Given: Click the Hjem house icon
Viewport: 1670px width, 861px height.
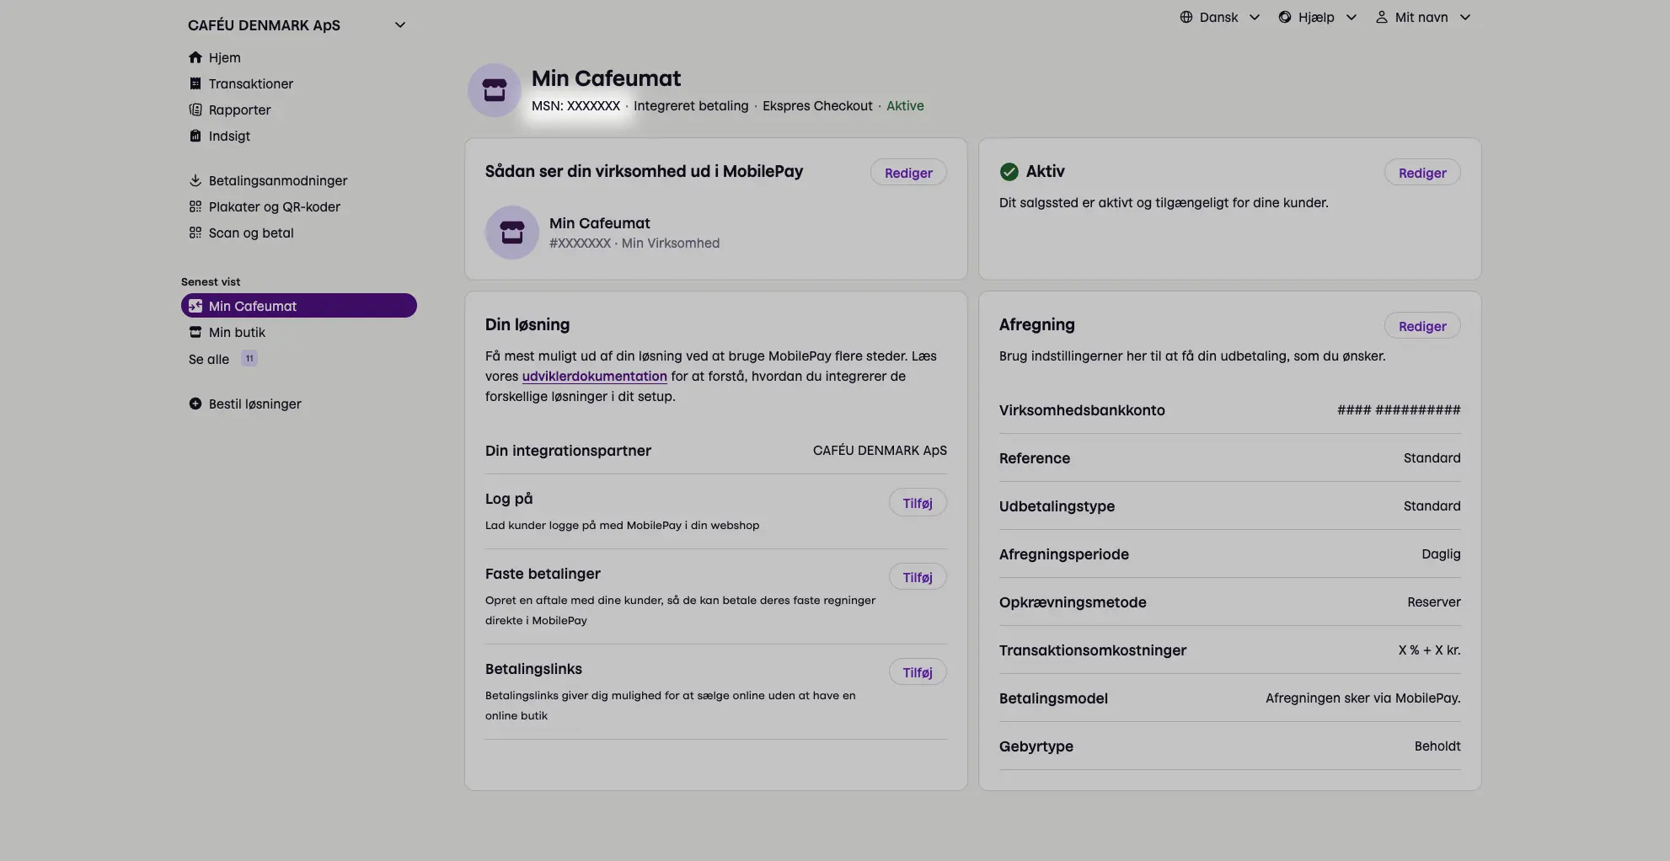Looking at the screenshot, I should click(x=195, y=57).
